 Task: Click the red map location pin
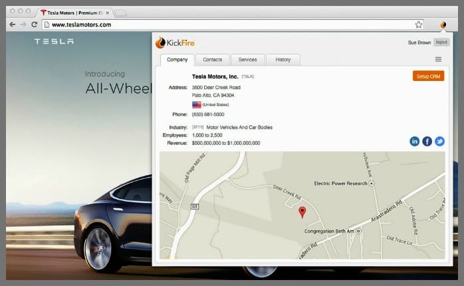point(302,212)
